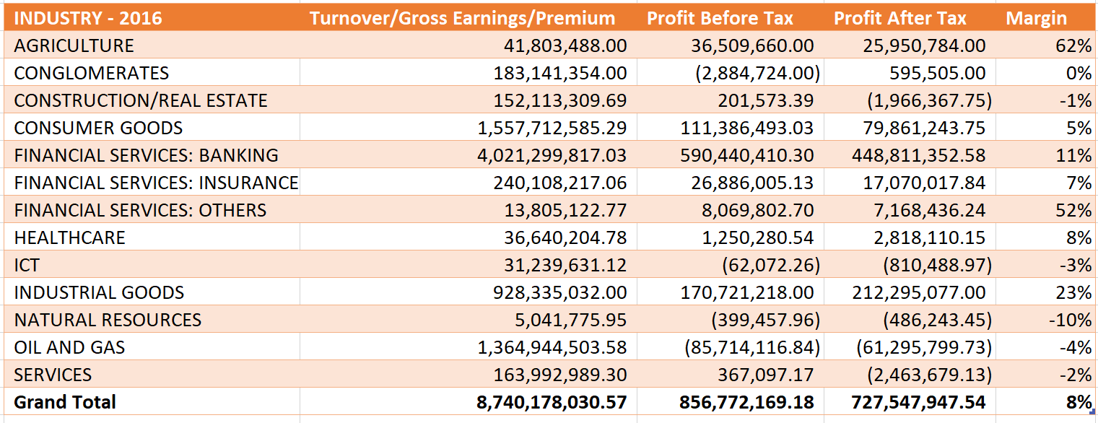This screenshot has height=423, width=1098.
Task: Click the Grand Total label cell
Action: [65, 402]
